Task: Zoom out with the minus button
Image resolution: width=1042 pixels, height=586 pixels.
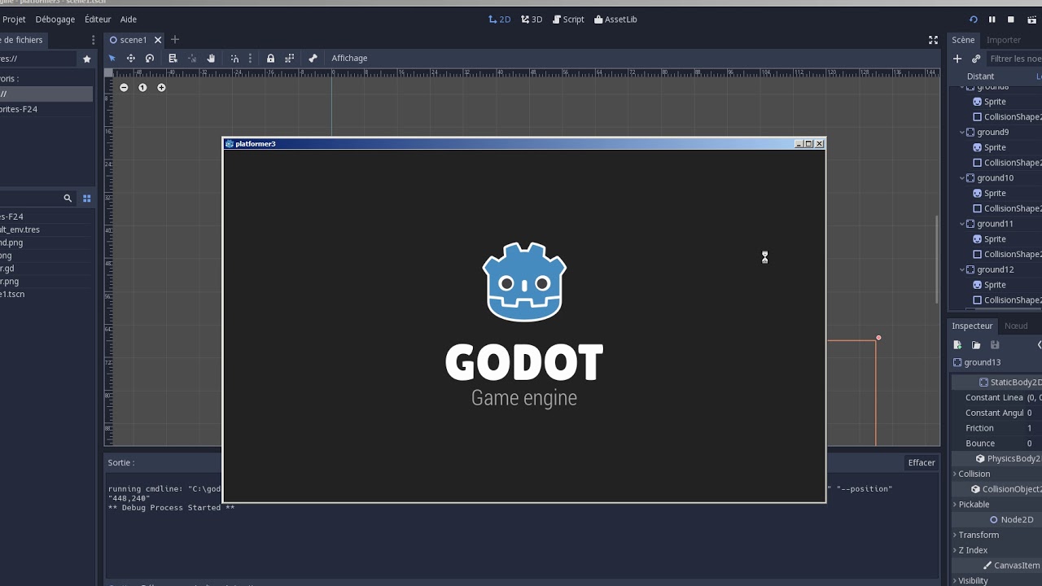Action: pyautogui.click(x=124, y=88)
